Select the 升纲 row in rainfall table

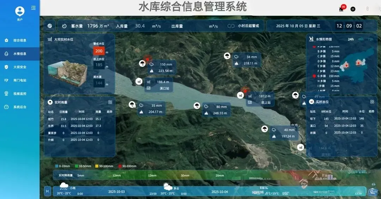[79, 140]
